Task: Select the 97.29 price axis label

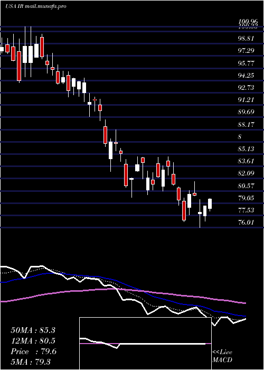Action: tap(246, 50)
